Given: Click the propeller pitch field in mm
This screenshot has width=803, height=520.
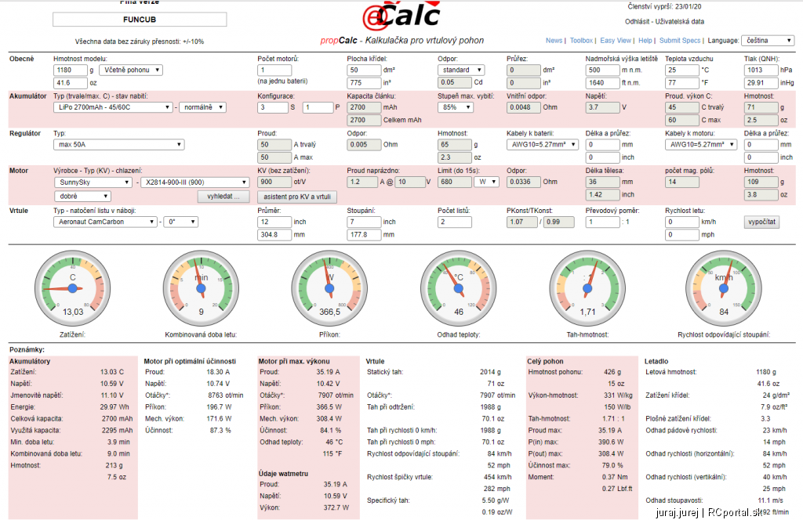Looking at the screenshot, I should pyautogui.click(x=364, y=235).
